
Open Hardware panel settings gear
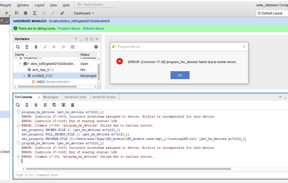(x=96, y=47)
